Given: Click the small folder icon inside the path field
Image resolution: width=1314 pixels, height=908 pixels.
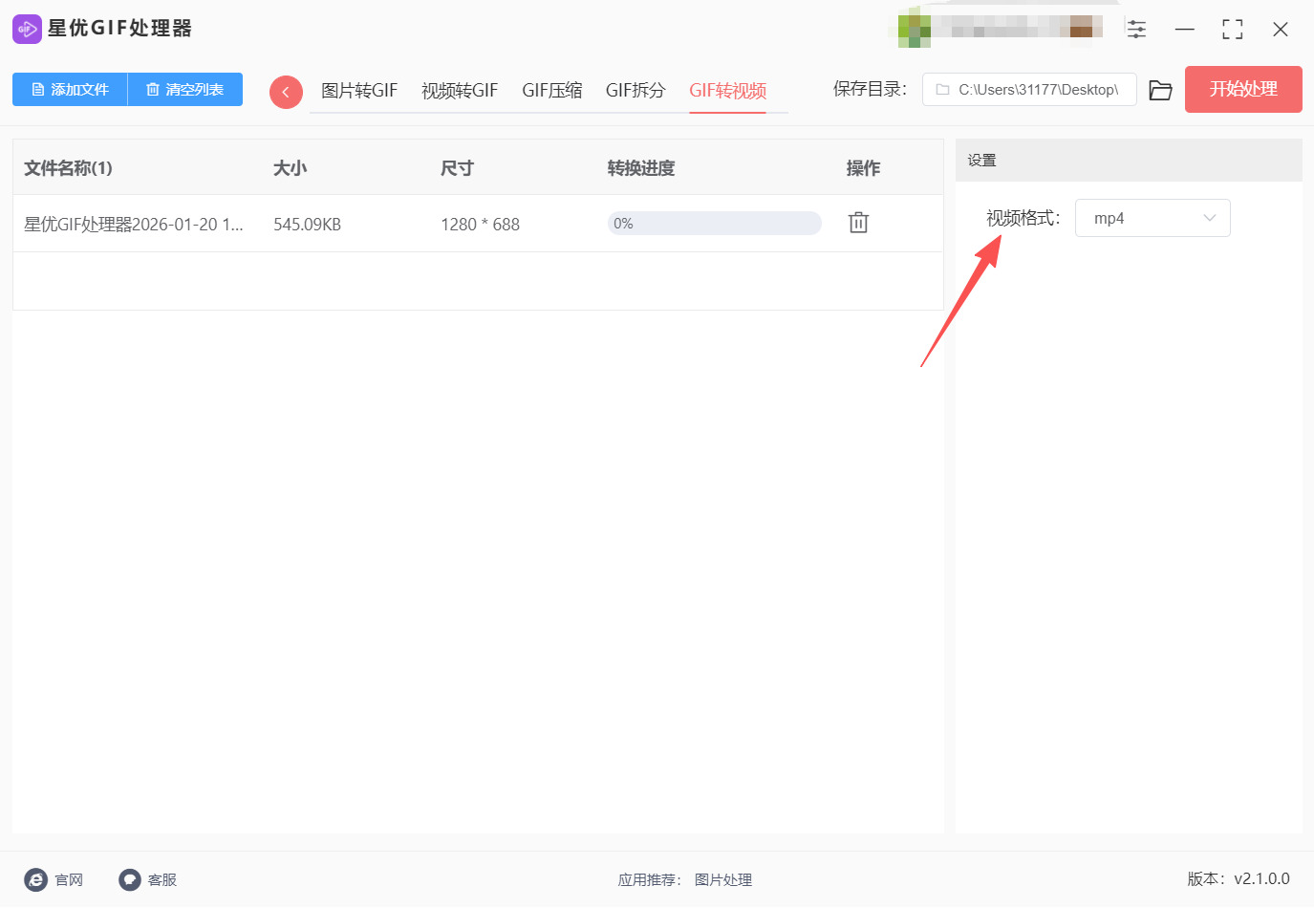Looking at the screenshot, I should click(x=940, y=89).
